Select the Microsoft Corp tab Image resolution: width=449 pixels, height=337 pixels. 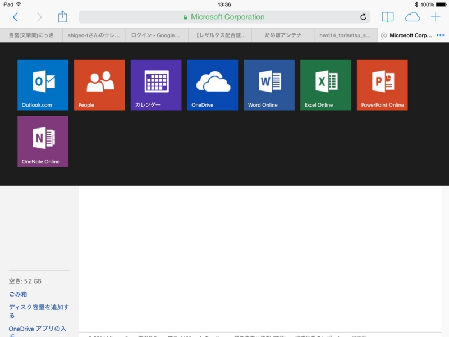click(411, 35)
